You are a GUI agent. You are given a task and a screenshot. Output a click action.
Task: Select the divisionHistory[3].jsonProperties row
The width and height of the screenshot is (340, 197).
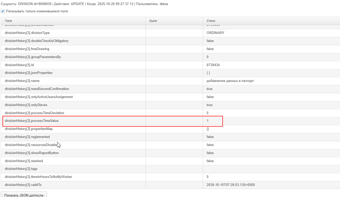click(171, 73)
